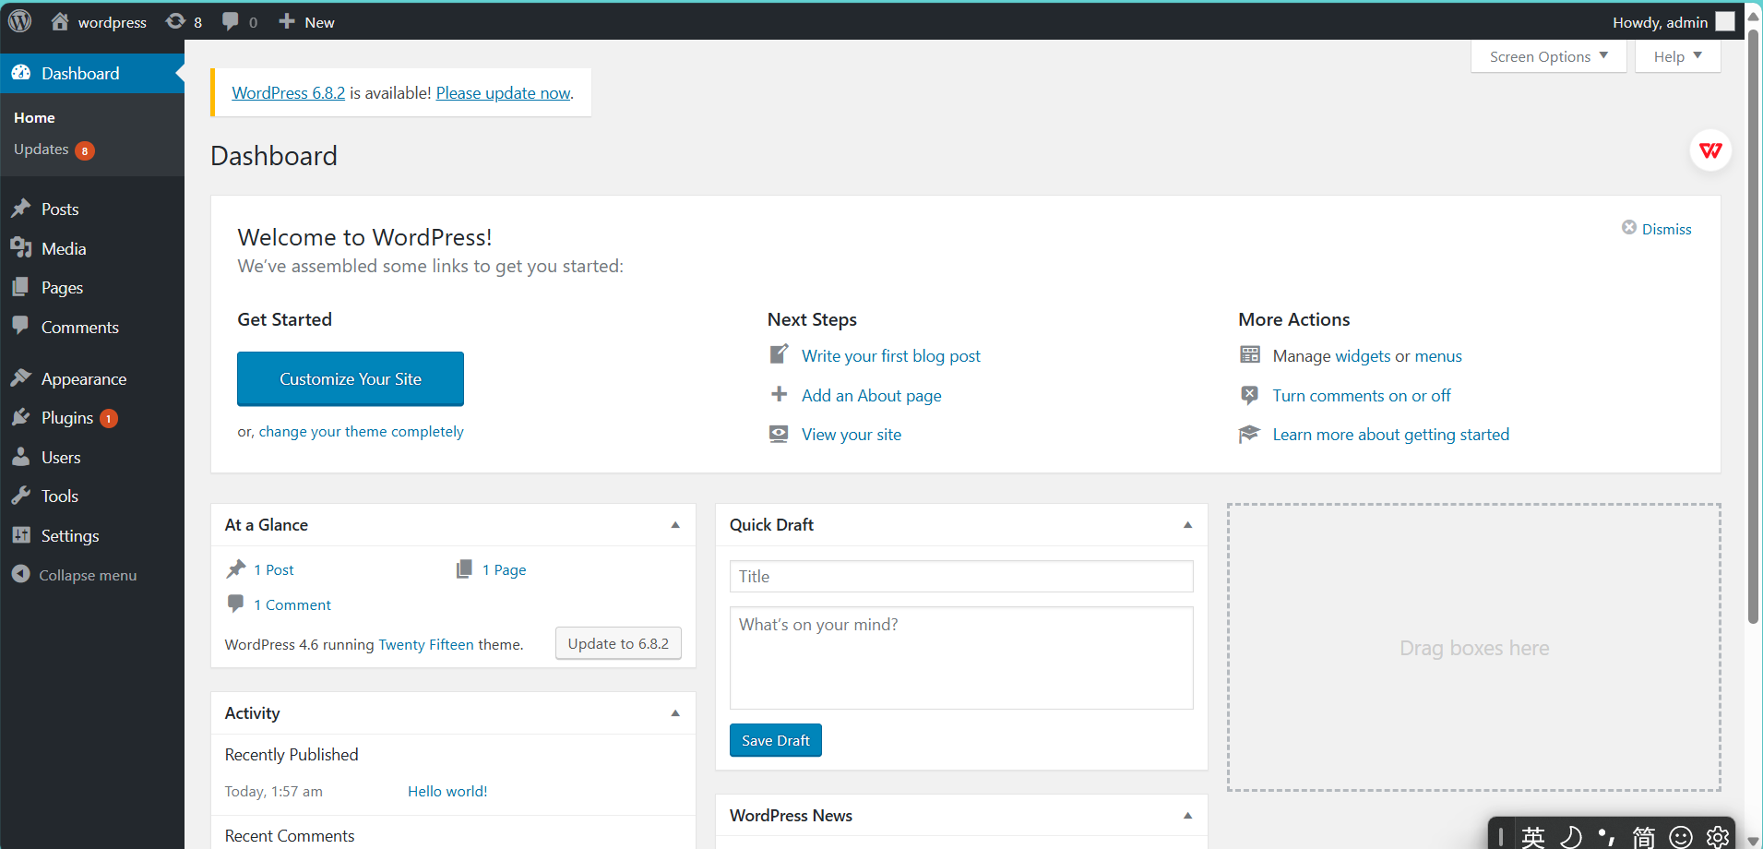
Task: Click the Appearance paintbrush icon
Action: coord(21,378)
